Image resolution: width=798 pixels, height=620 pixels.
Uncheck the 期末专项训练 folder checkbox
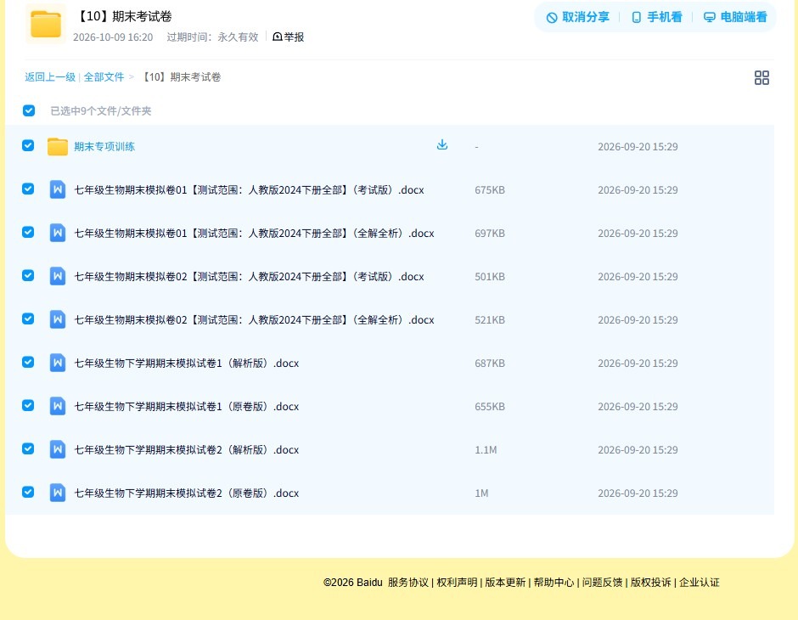pos(28,145)
